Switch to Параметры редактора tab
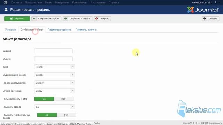Image resolution: width=223 pixels, height=125 pixels. [59, 30]
